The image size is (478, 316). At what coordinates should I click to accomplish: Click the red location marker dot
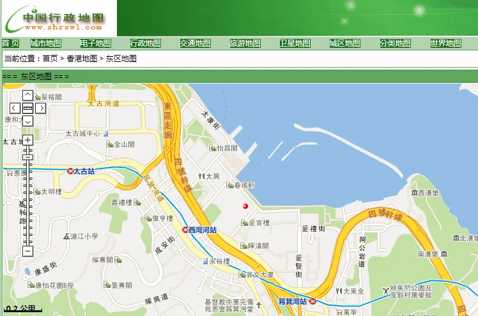coord(245,206)
